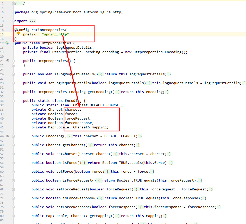Viewport: 246px width, 224px height.
Task: Expand the getEncoding() method fold toggle
Action: click(x=13, y=92)
